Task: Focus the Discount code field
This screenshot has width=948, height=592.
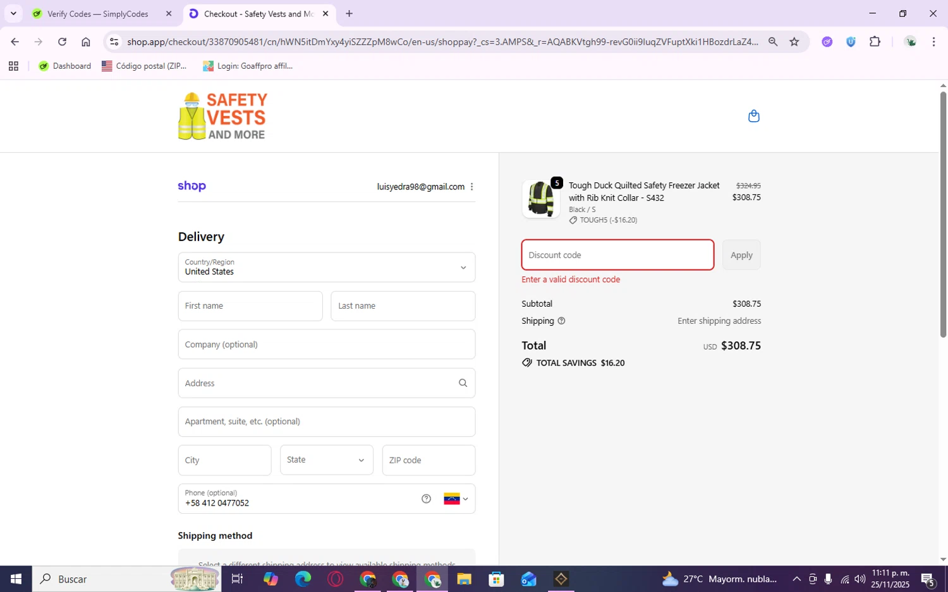Action: click(617, 255)
